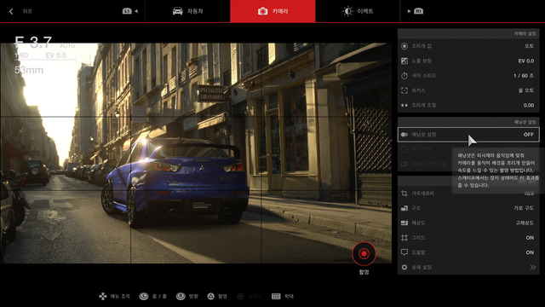Click the shutter speed timer icon
Viewport: 545px width, 307px height.
click(x=404, y=76)
